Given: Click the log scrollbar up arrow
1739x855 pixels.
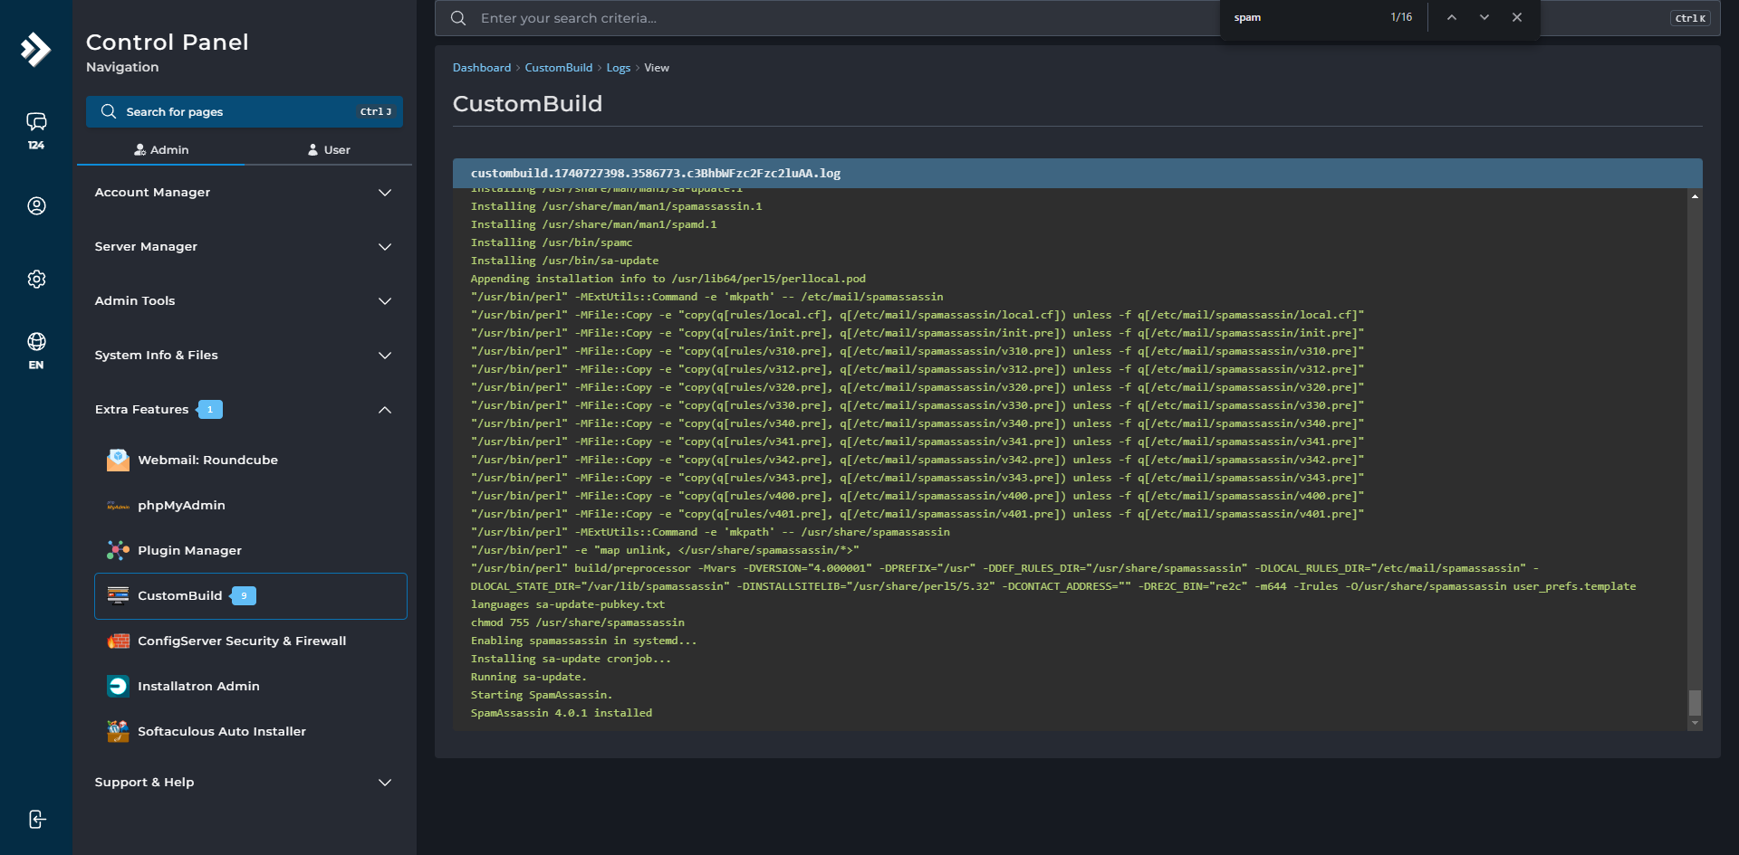Looking at the screenshot, I should (1695, 195).
